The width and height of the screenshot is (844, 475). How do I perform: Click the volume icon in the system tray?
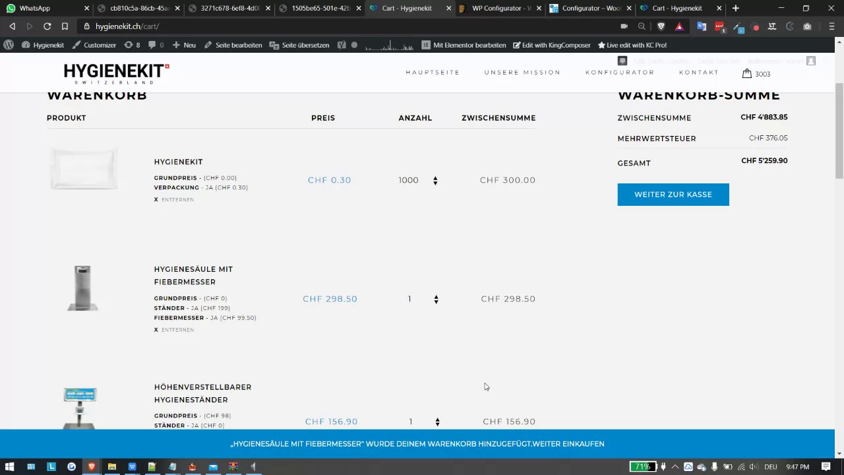point(753,466)
